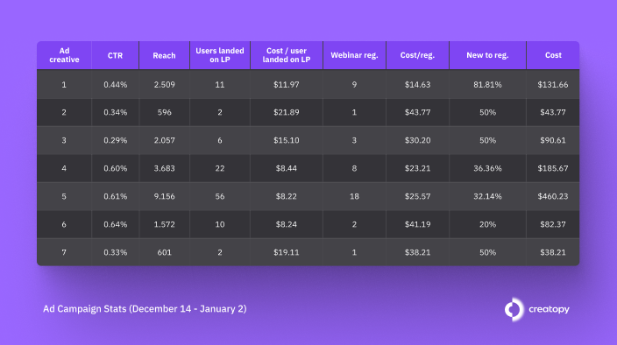Viewport: 617px width, 345px height.
Task: Click the Users landed on LP header
Action: pyautogui.click(x=220, y=55)
